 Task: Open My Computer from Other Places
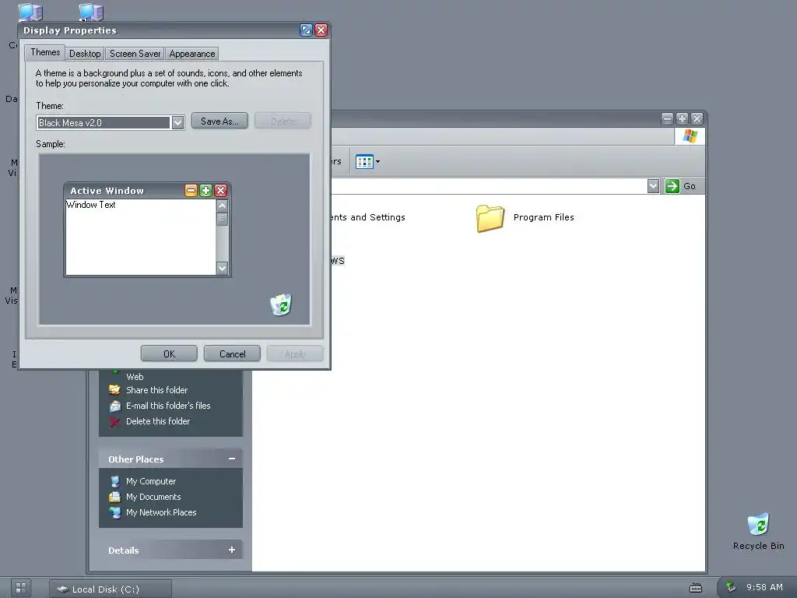click(x=151, y=481)
